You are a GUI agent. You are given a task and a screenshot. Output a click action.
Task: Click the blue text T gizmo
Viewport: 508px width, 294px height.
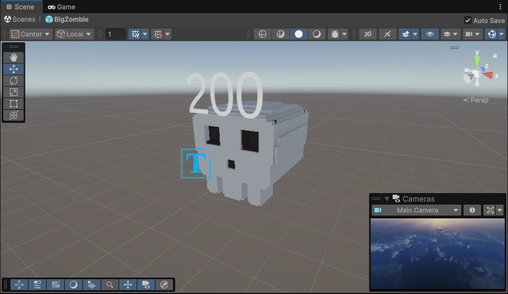point(196,163)
